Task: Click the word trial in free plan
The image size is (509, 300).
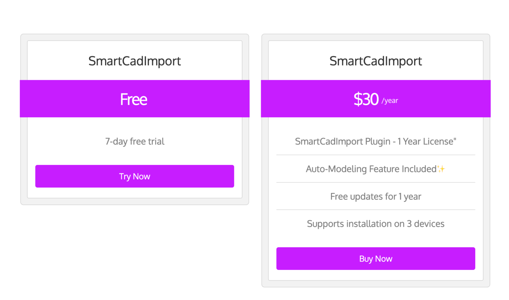Action: (x=156, y=141)
